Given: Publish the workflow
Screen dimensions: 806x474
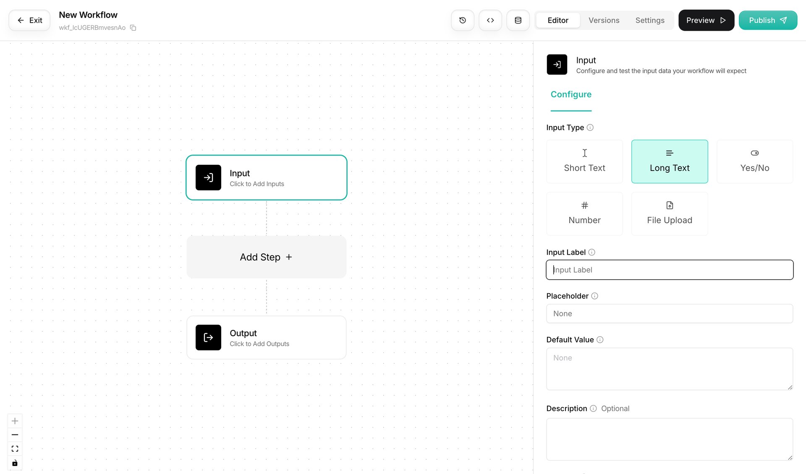Looking at the screenshot, I should [768, 20].
